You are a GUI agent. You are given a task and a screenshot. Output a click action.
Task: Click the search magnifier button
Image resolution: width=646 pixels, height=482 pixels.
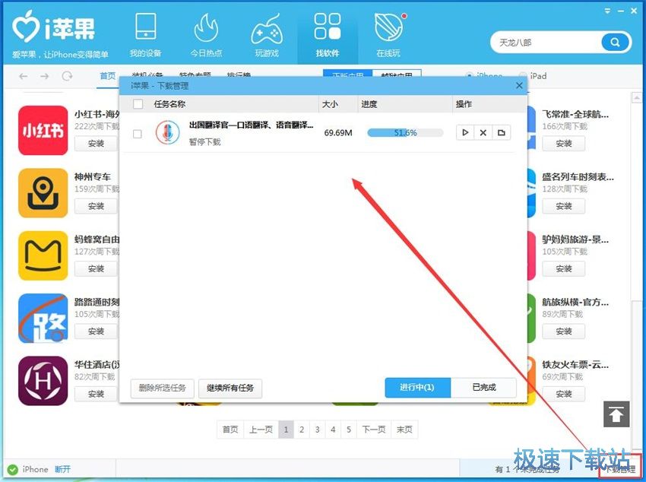615,43
